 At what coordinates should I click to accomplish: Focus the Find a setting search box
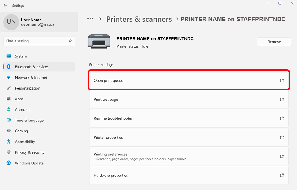(36, 41)
